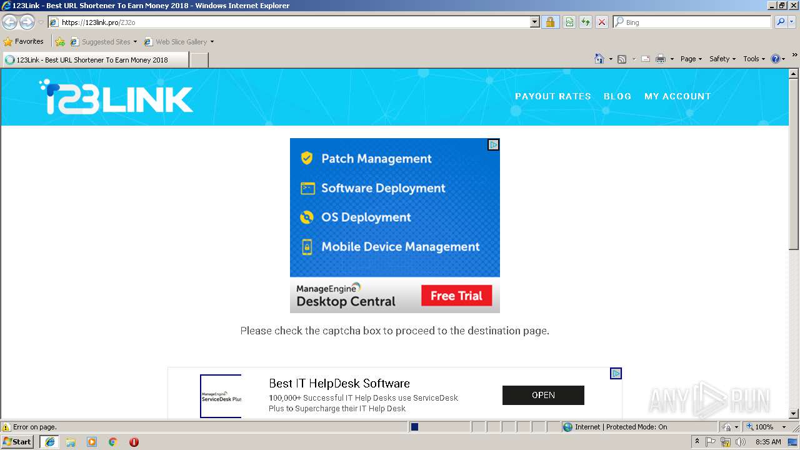Click the Bing search magnifier button
800x450 pixels.
tap(781, 22)
